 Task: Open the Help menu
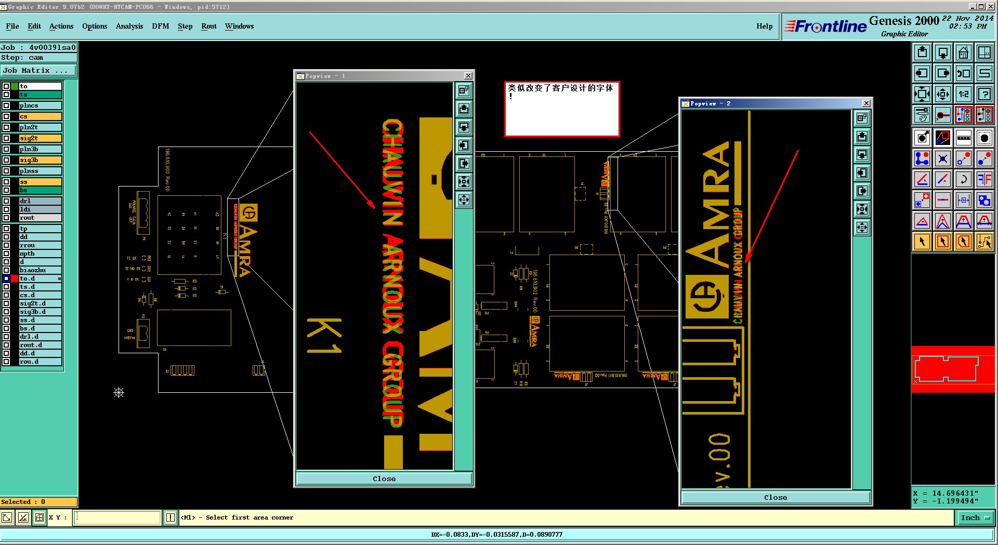[x=765, y=26]
